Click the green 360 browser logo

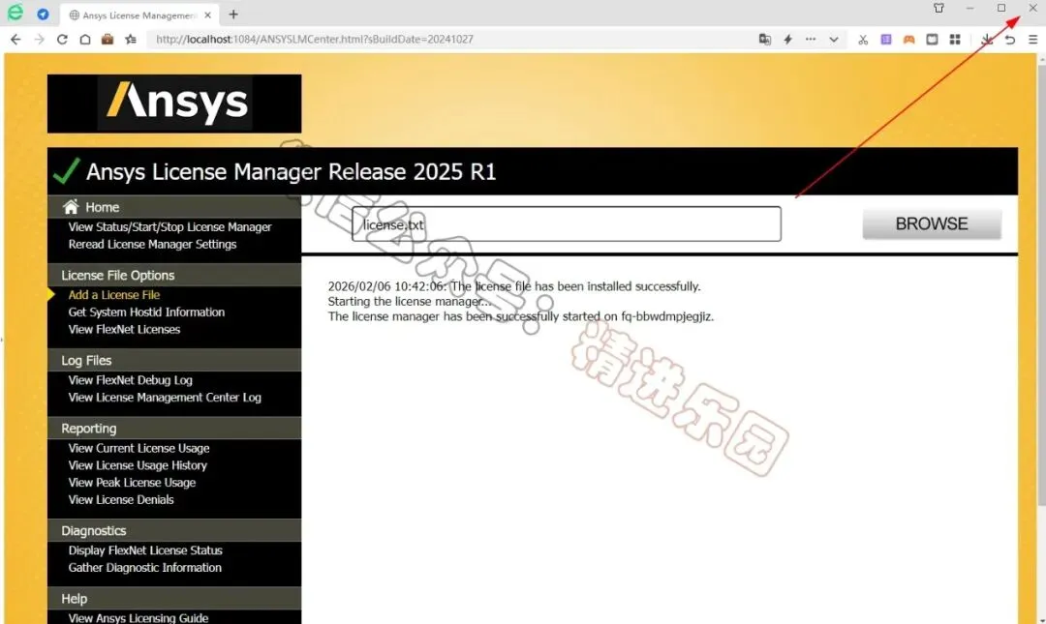15,13
